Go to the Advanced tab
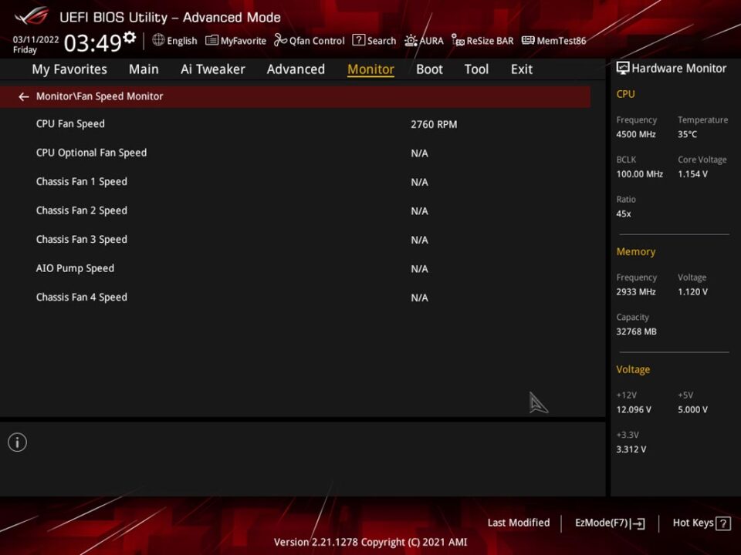Image resolution: width=741 pixels, height=555 pixels. point(296,69)
